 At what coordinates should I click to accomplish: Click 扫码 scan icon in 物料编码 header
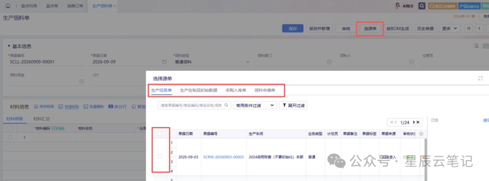coord(58,128)
